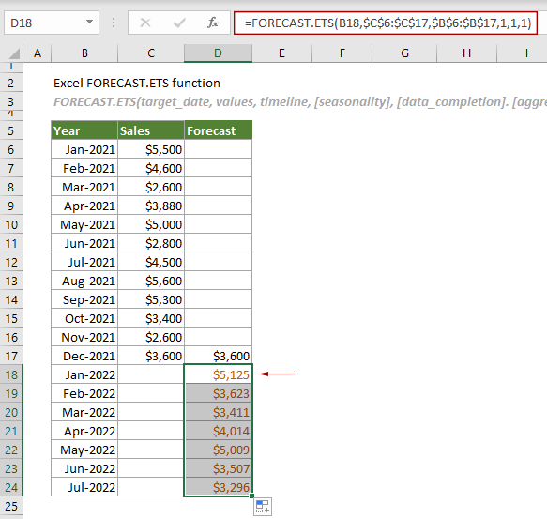The width and height of the screenshot is (547, 519).
Task: Click the Select All corner triangle
Action: [14, 53]
